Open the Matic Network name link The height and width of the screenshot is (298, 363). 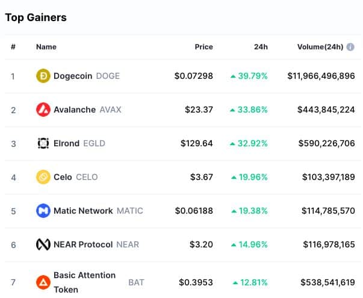tap(83, 211)
